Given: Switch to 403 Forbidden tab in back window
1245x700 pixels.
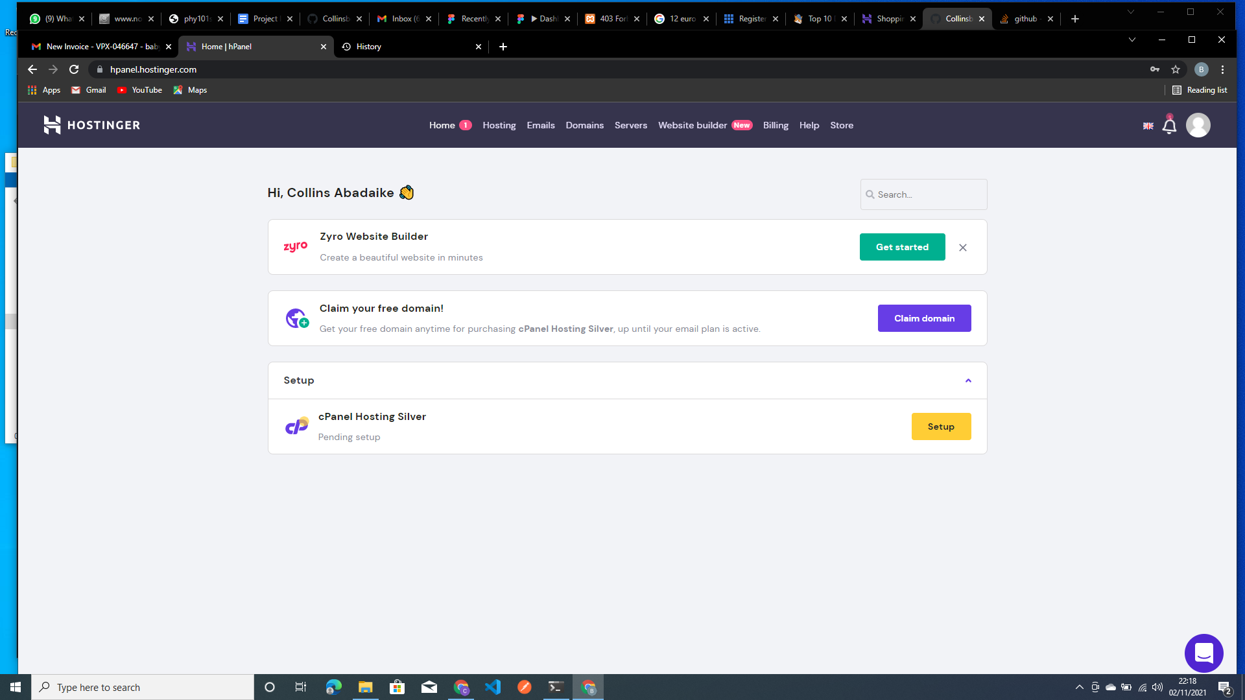Looking at the screenshot, I should tap(612, 19).
